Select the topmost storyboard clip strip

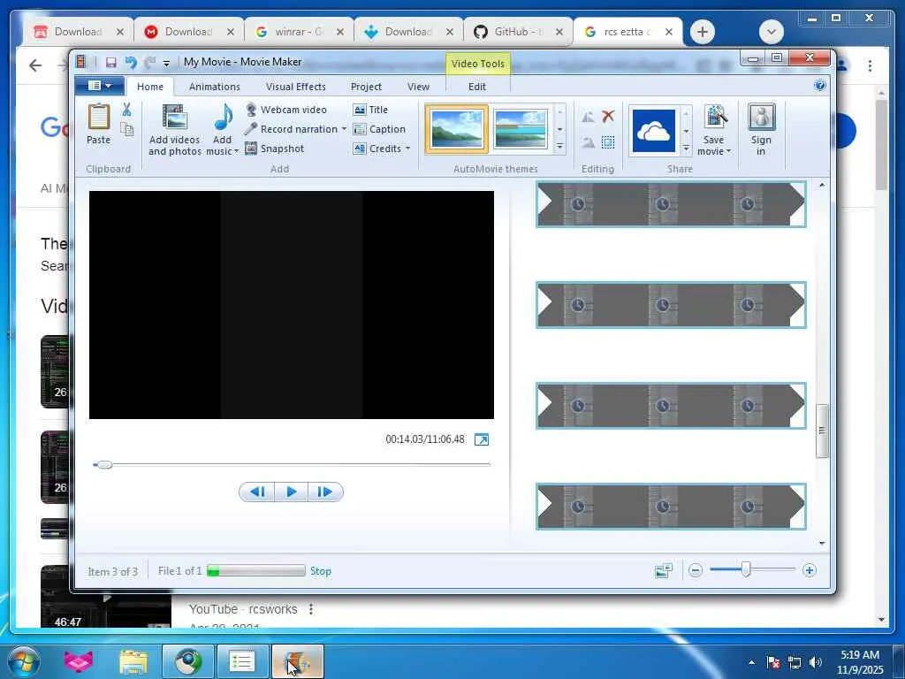672,204
